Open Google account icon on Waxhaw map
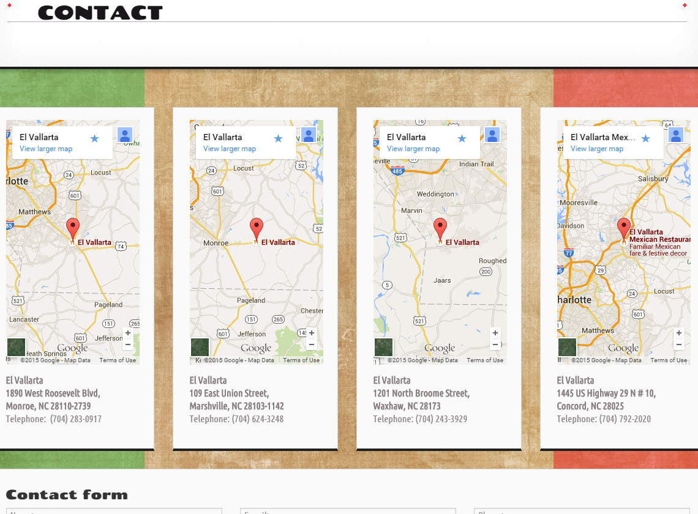698x514 pixels. 492,135
